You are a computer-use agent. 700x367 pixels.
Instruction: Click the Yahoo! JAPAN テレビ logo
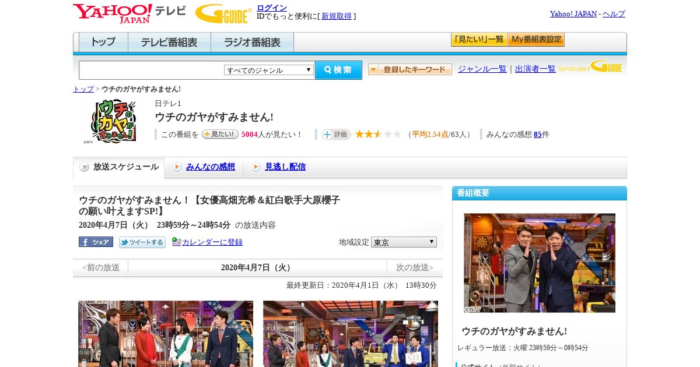129,14
